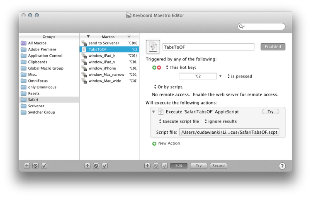Screen dimensions: 311x198
Task: Collapse the Execute AppleScript action triangle
Action: pyautogui.click(x=153, y=112)
